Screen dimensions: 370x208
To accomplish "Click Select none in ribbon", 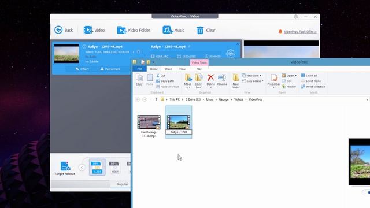I will click(311, 81).
